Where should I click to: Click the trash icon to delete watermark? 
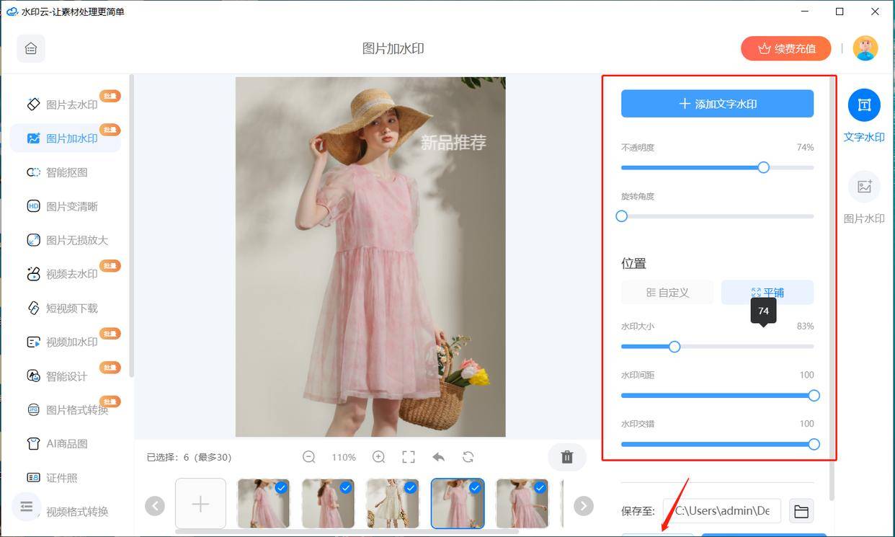click(x=566, y=457)
